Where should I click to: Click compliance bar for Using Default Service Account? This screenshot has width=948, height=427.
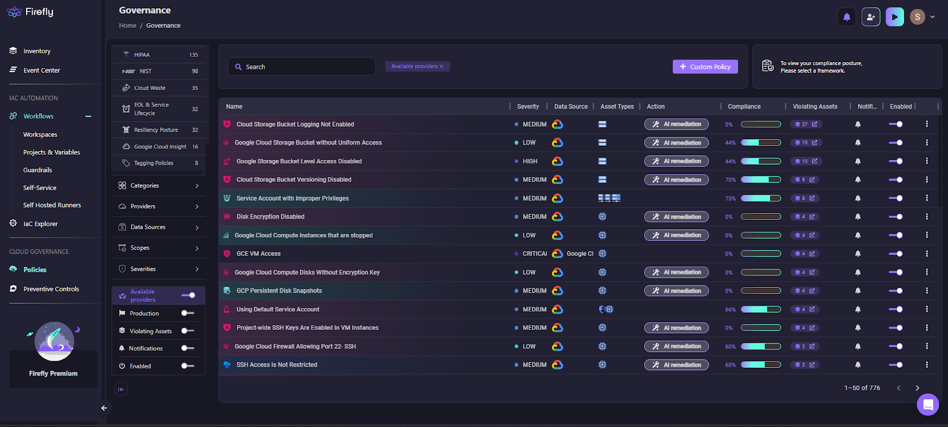[761, 309]
